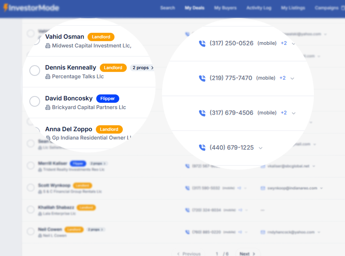Click the phone icon beside (317) 250-0526

click(x=202, y=43)
